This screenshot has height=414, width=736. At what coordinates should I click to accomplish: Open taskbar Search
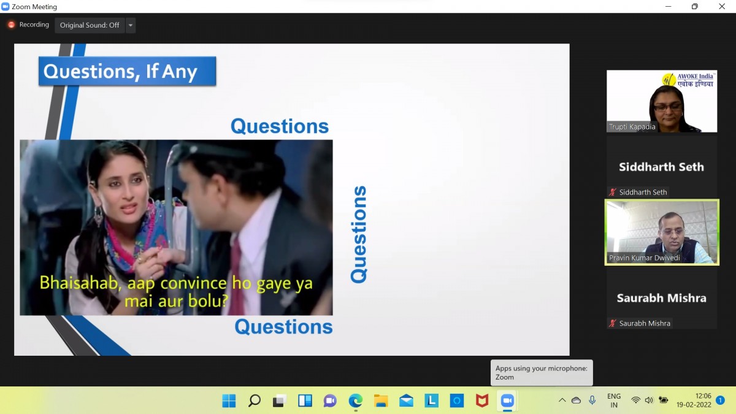[x=254, y=401]
